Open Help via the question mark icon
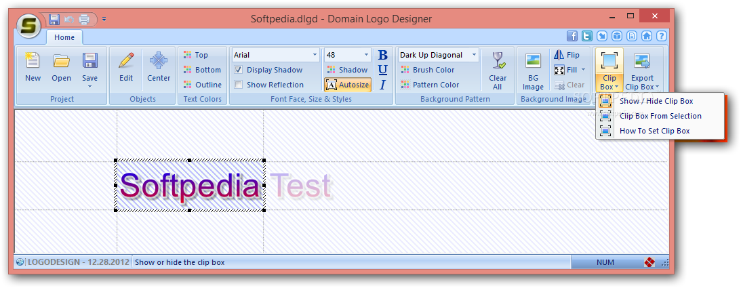This screenshot has height=288, width=741. click(x=662, y=36)
